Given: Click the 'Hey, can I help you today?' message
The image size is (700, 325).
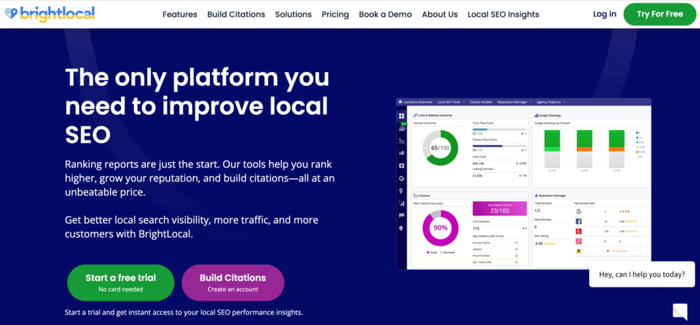Looking at the screenshot, I should coord(642,274).
